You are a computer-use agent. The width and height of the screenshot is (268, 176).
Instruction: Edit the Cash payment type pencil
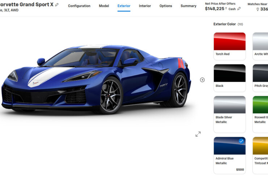coord(239,9)
